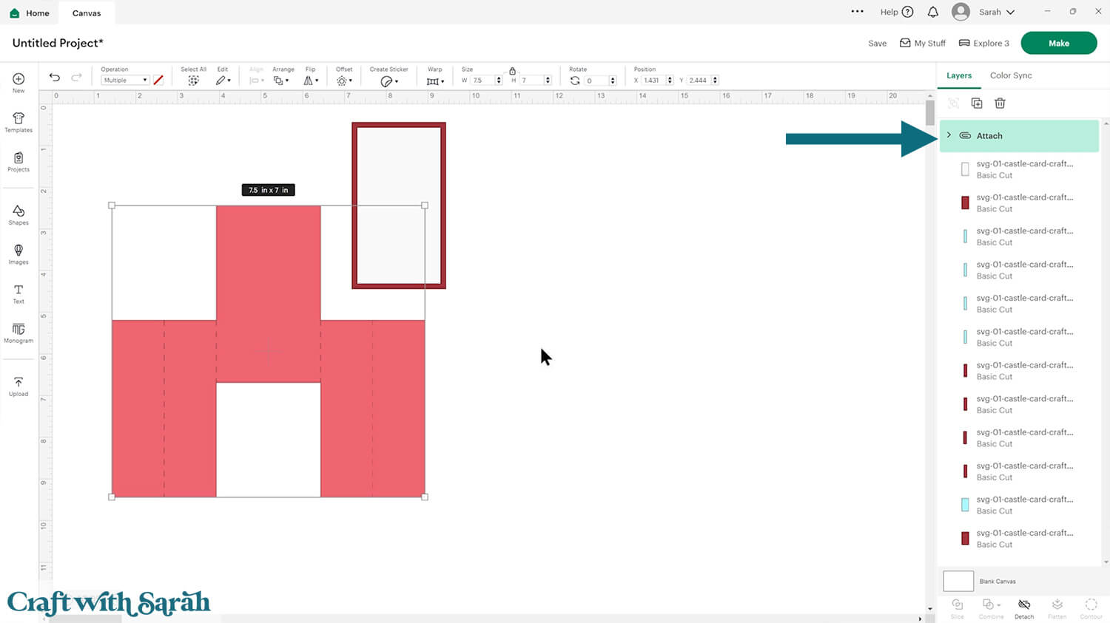This screenshot has width=1110, height=623.
Task: Open the Edit dropdown in toolbar
Action: pos(223,81)
